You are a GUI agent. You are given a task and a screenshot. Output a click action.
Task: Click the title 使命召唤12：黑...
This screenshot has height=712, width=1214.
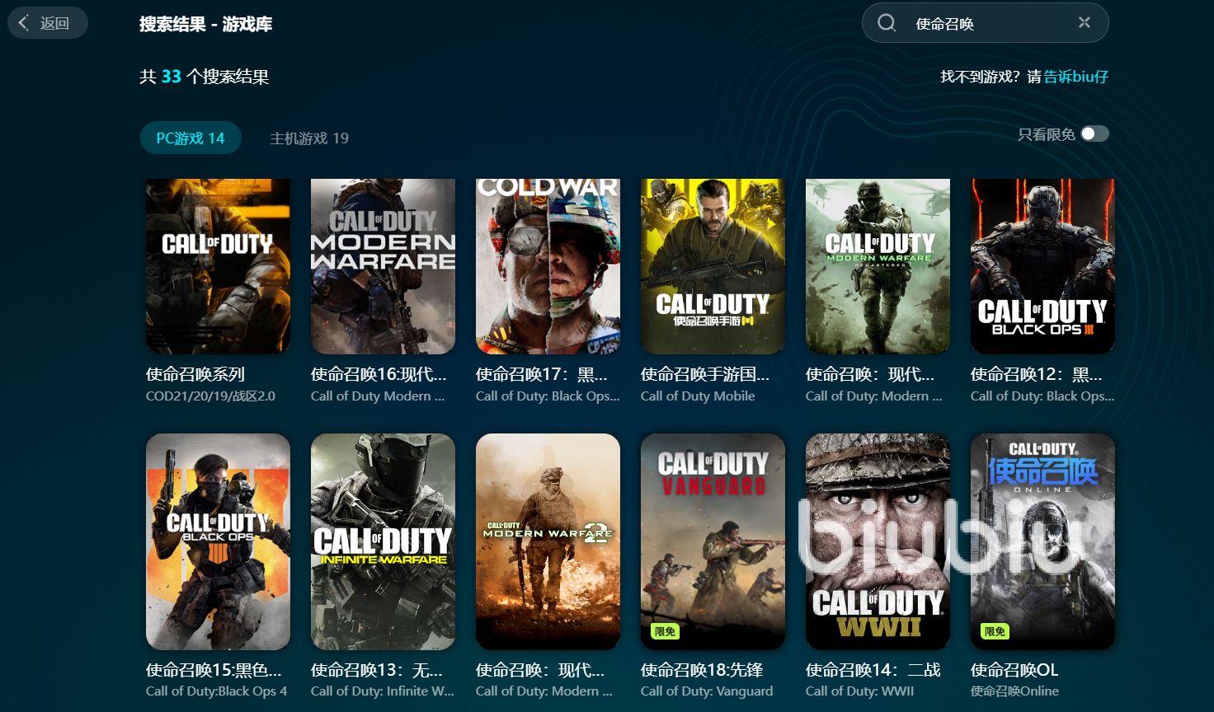(x=1037, y=374)
